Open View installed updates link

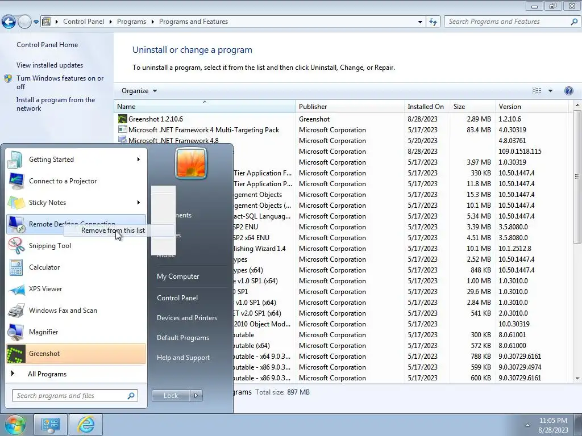point(50,65)
